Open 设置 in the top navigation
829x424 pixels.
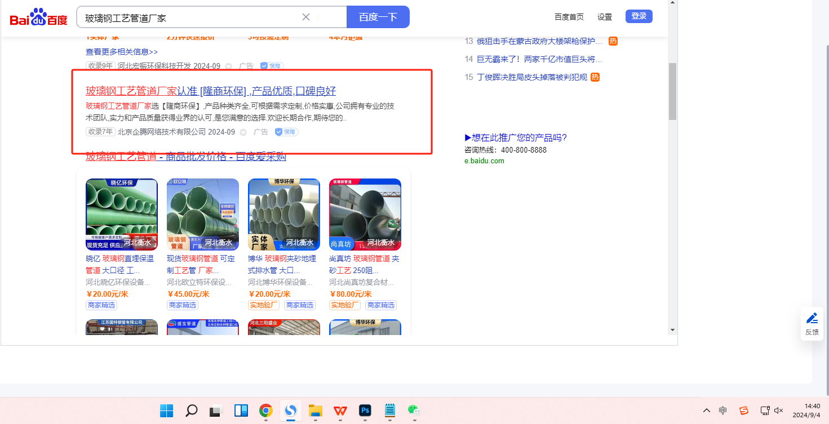pos(604,17)
